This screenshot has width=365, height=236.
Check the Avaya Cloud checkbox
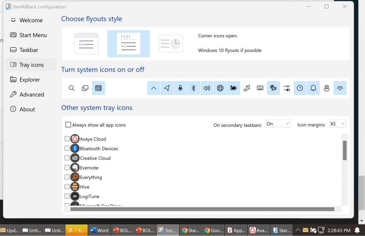click(x=67, y=139)
